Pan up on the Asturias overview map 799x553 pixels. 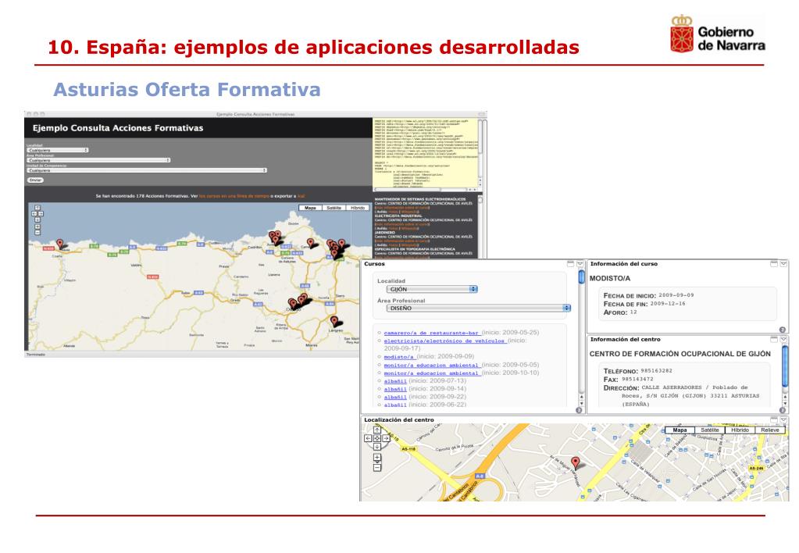[x=37, y=208]
